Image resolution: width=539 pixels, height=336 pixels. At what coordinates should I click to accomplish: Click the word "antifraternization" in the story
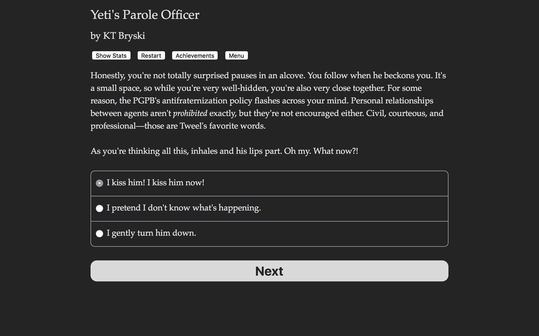point(195,101)
